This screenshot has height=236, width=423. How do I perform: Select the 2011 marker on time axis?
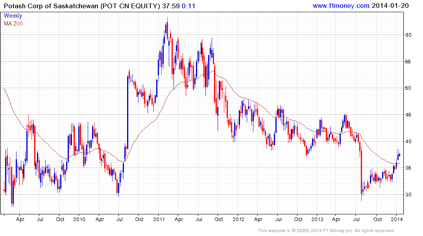click(159, 219)
